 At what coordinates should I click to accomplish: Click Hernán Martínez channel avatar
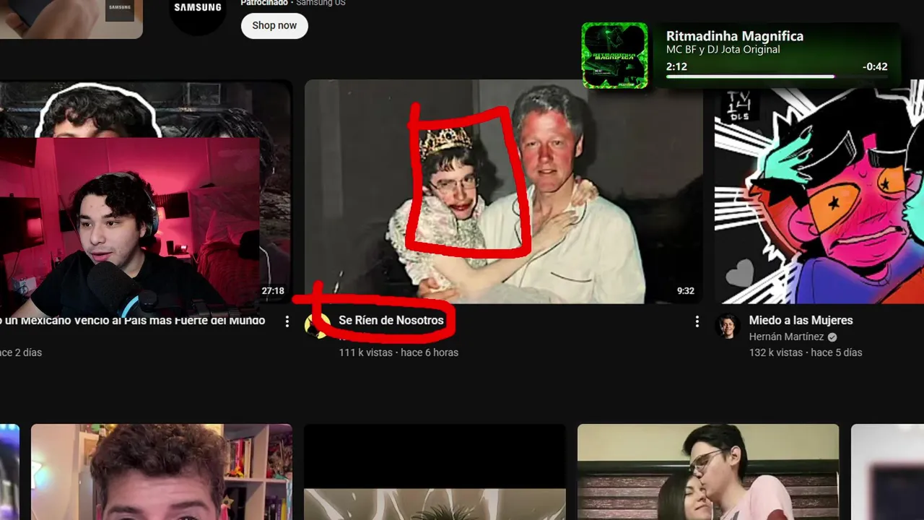click(x=728, y=326)
